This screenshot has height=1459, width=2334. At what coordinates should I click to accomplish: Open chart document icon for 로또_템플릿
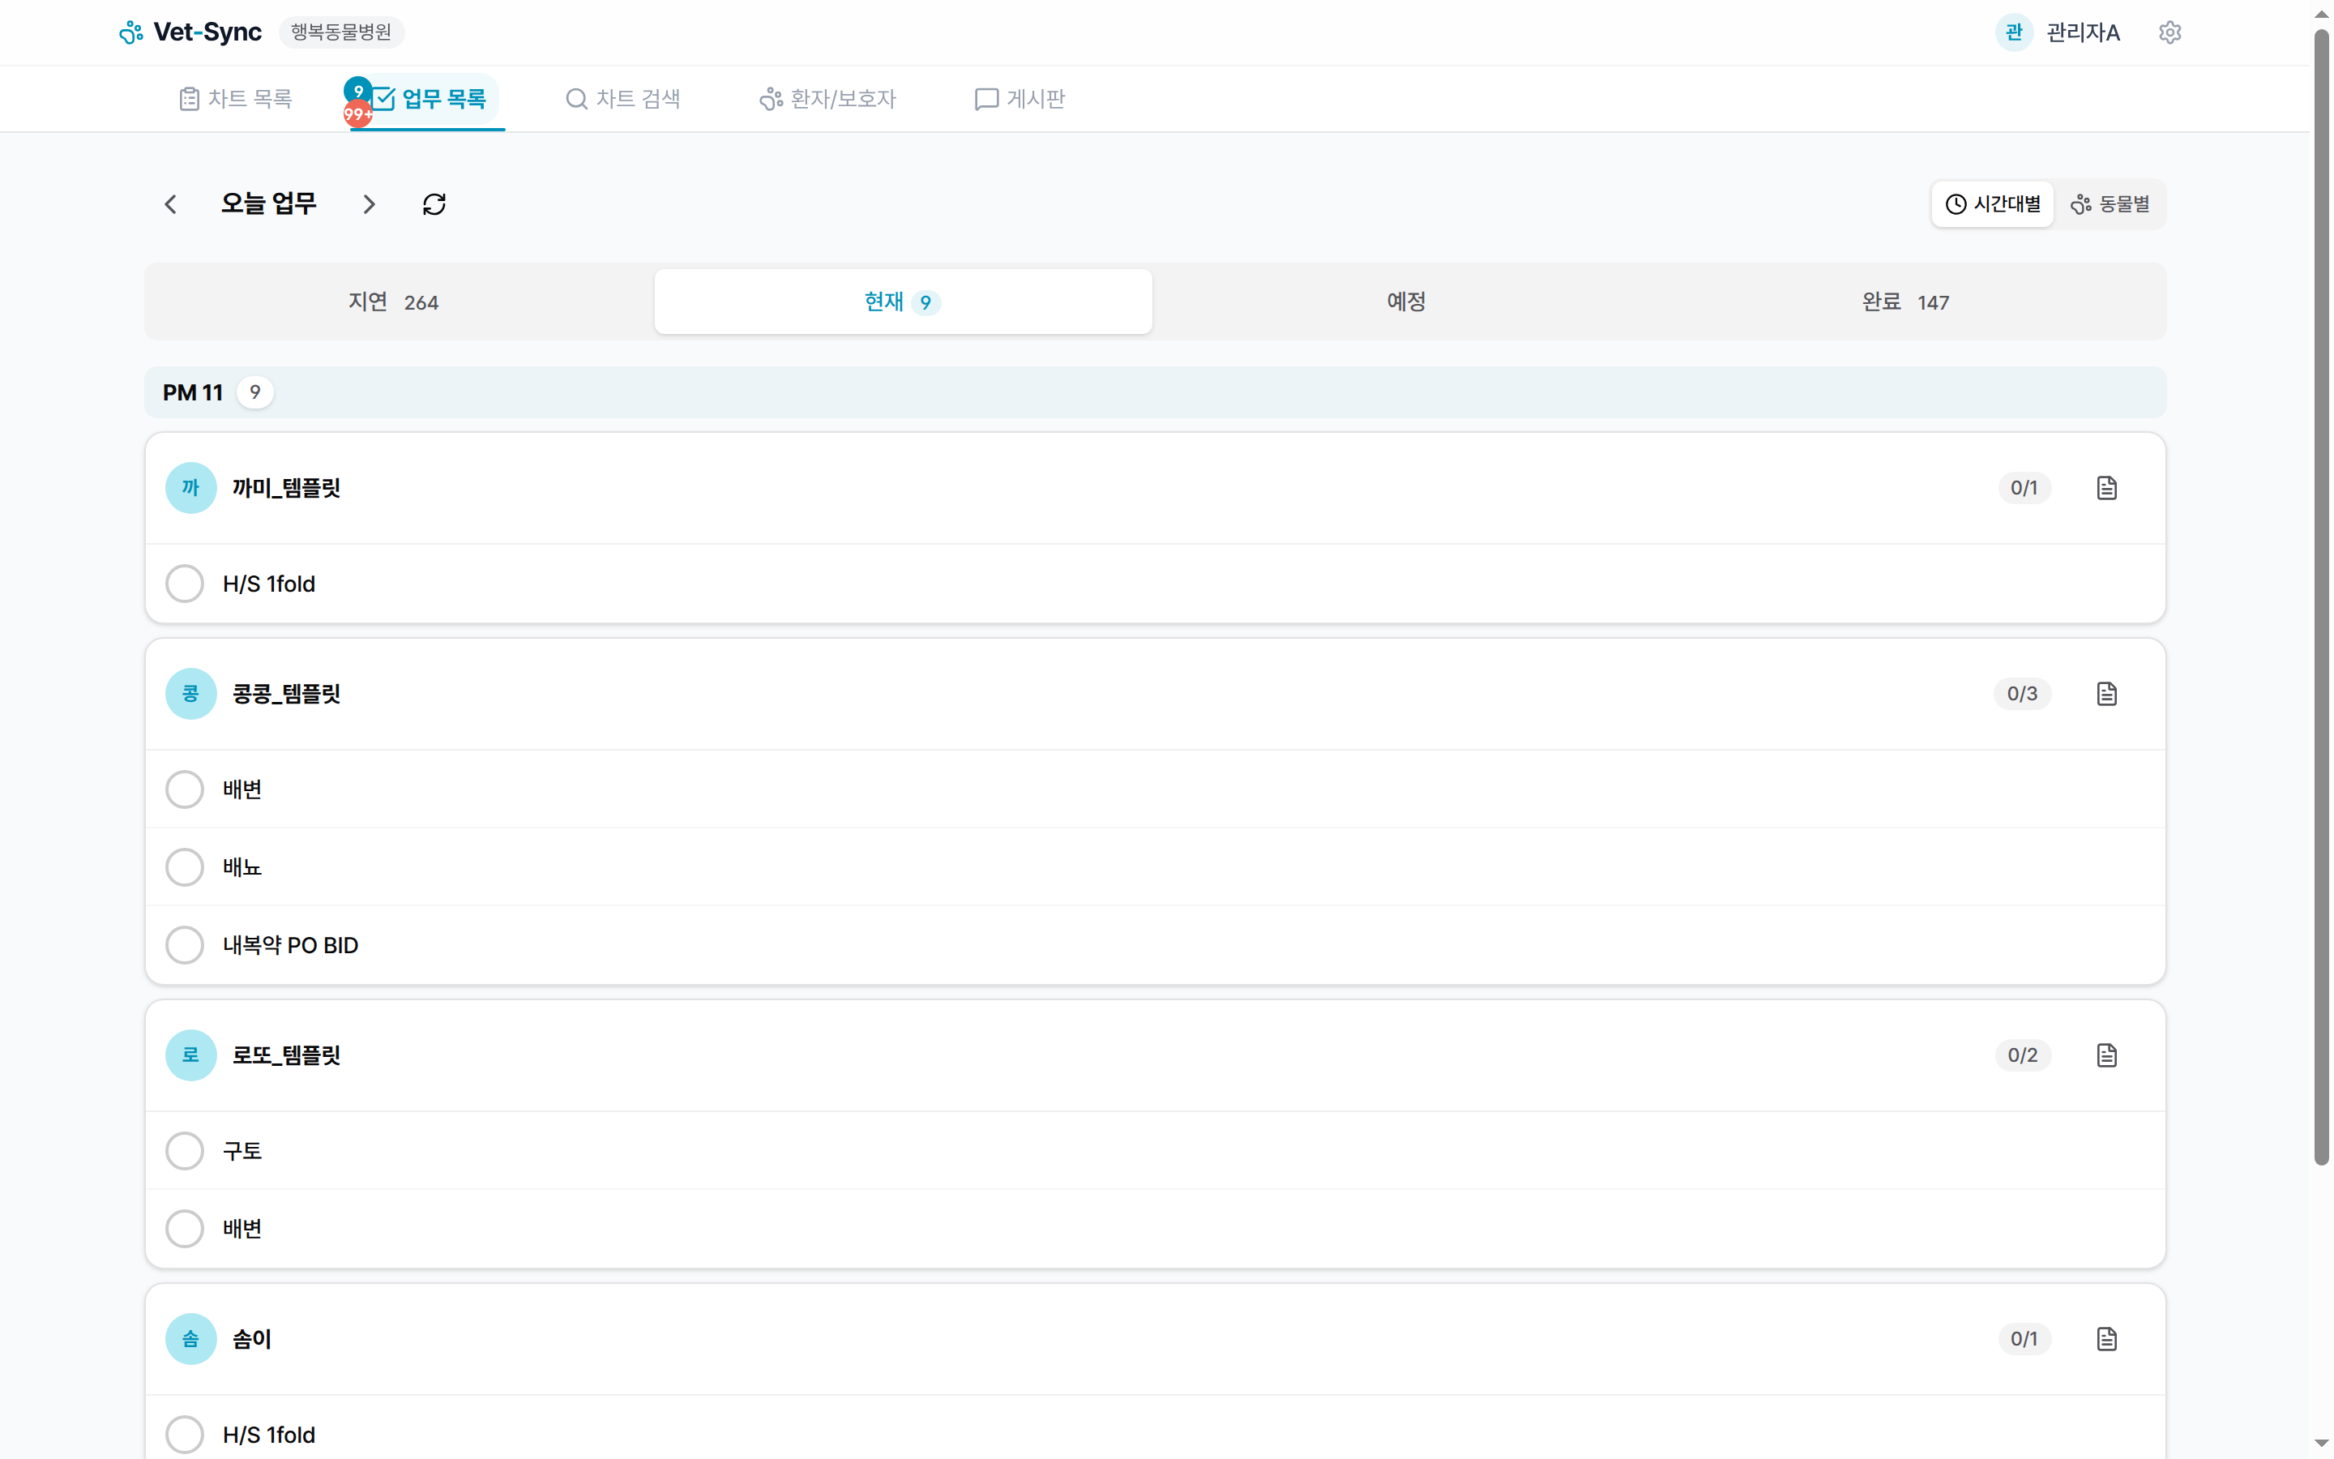point(2106,1055)
